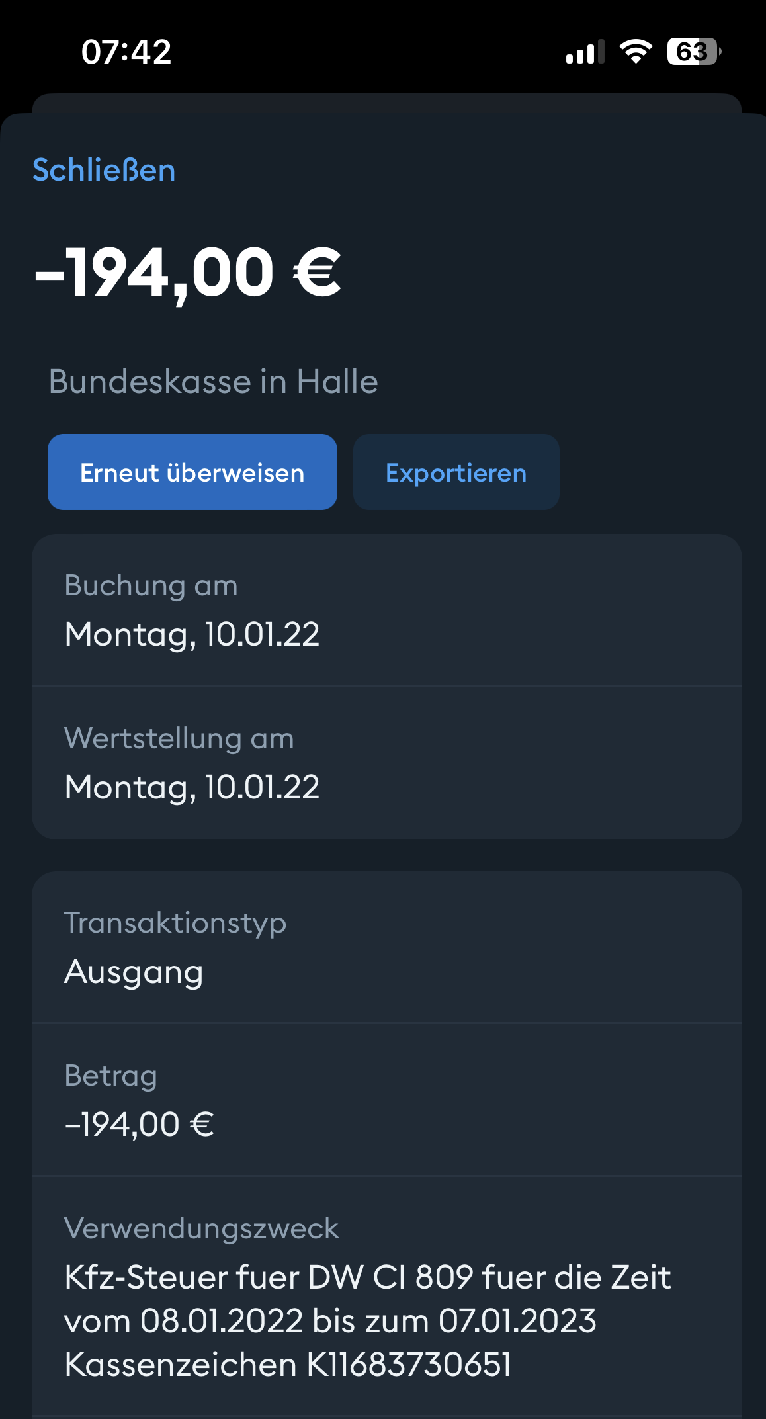Tap the Buchung am label
Viewport: 766px width, 1419px height.
coord(151,586)
